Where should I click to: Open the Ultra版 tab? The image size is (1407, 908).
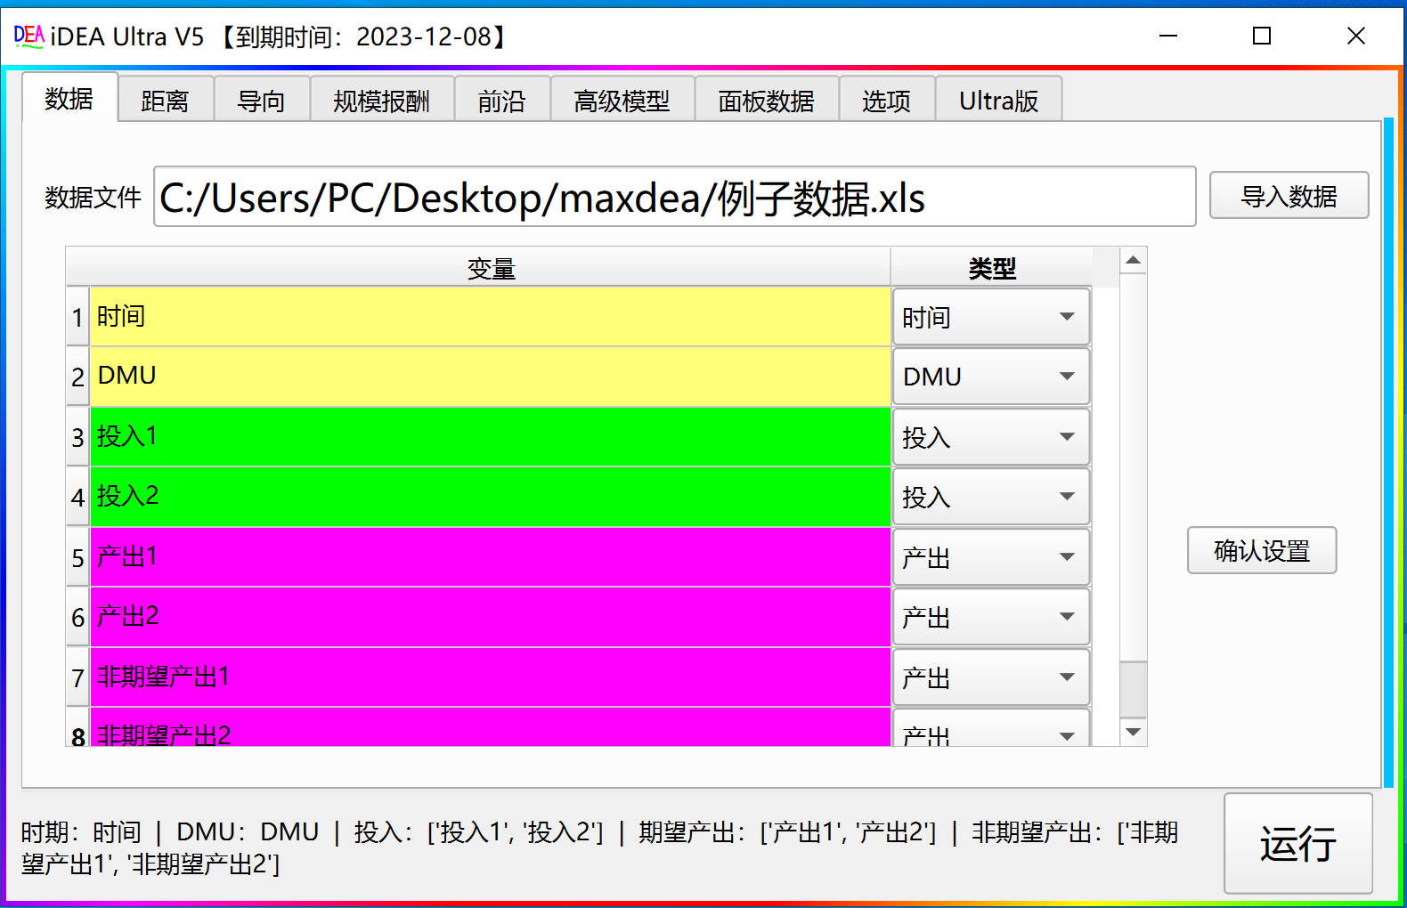[x=998, y=101]
